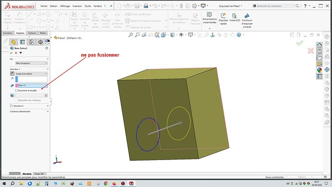Open the File Explorer folder task pane
The image size is (332, 187).
(319, 58)
